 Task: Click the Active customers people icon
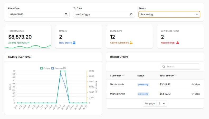tap(131, 43)
